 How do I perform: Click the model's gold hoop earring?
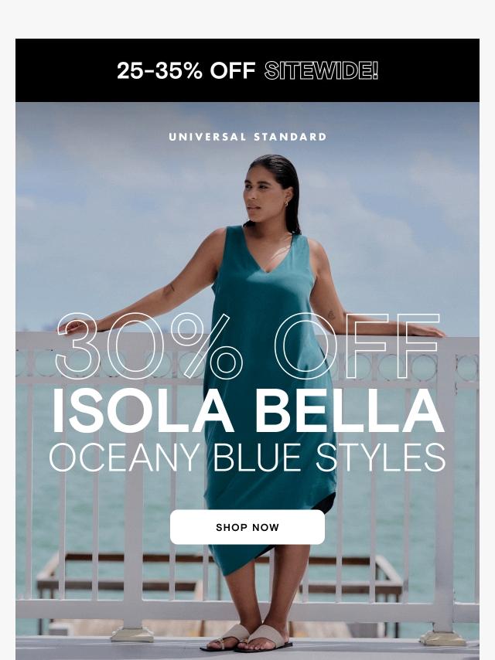[x=285, y=203]
